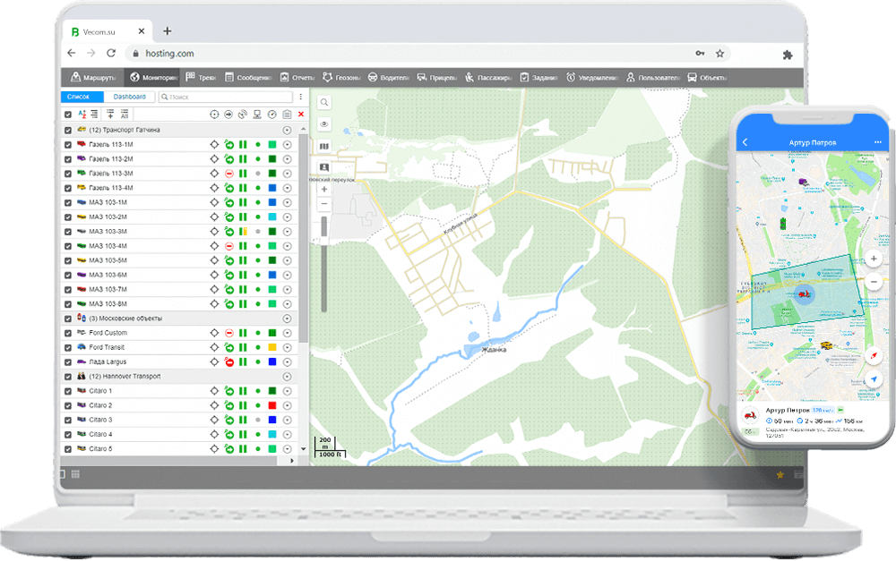896x561 pixels.
Task: Open browser extensions puzzle icon
Action: click(788, 55)
